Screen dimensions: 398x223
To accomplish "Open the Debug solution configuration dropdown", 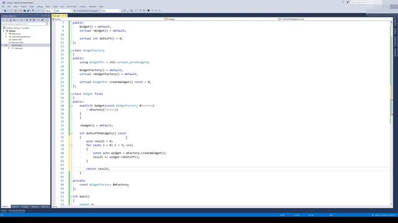I will 49,11.
